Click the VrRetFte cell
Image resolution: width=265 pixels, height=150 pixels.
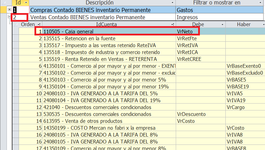[201, 38]
